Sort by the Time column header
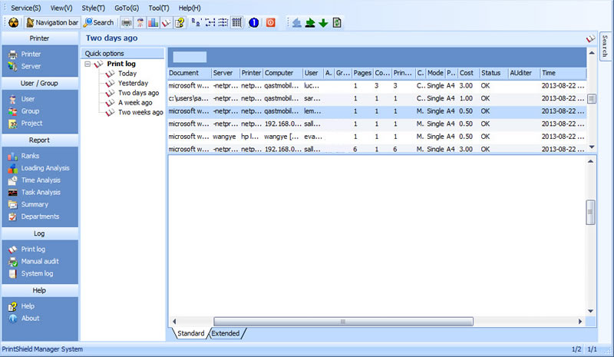The image size is (614, 357). (x=563, y=73)
